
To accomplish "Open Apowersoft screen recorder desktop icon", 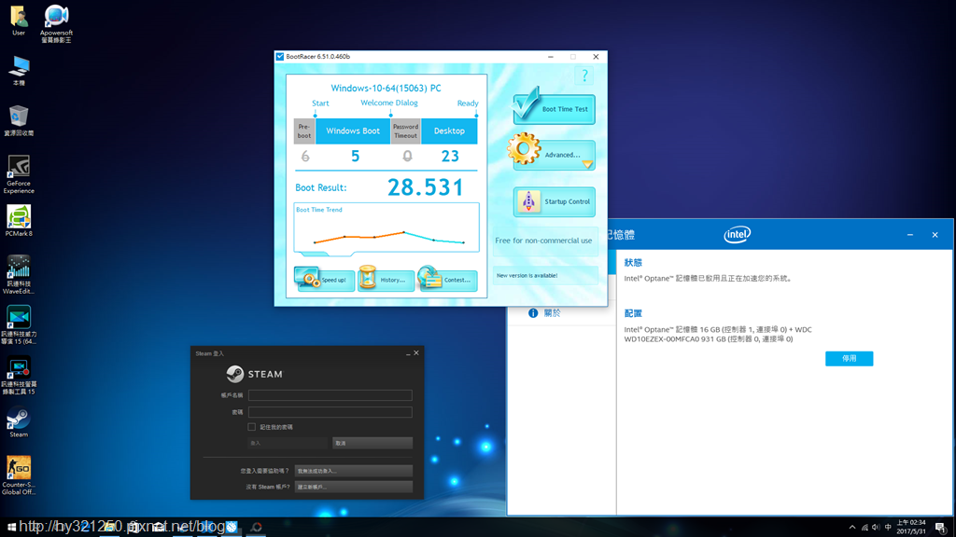I will 56,23.
